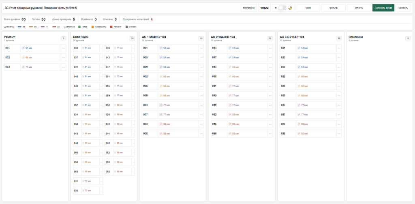This screenshot has height=204, width=415.
Task: Click the hose icon on card 013
Action: 230,48
